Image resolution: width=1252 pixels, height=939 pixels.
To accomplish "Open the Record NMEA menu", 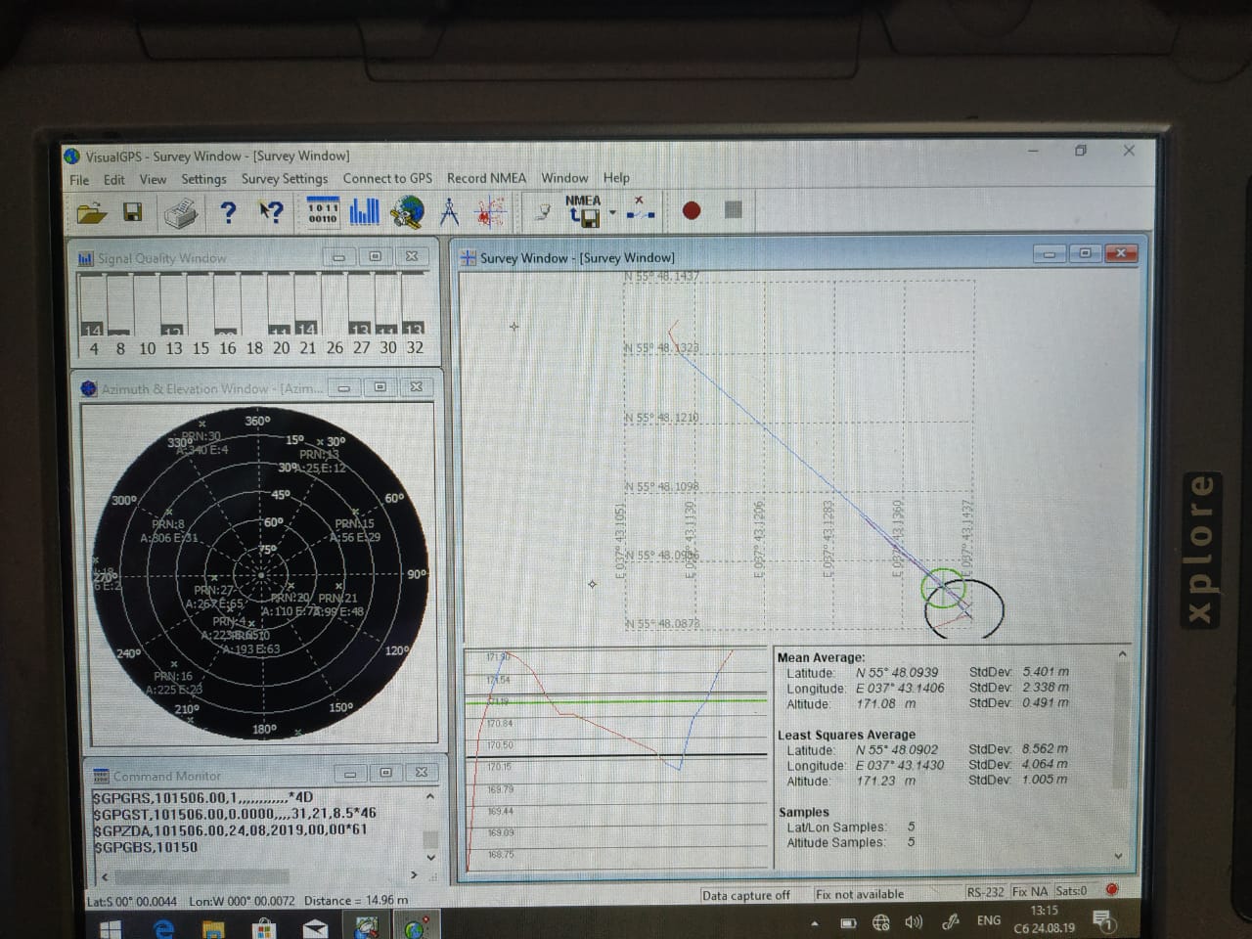I will [x=486, y=178].
